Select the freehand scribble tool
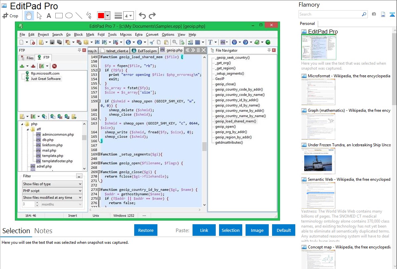The width and height of the screenshot is (397, 269). [x=89, y=16]
